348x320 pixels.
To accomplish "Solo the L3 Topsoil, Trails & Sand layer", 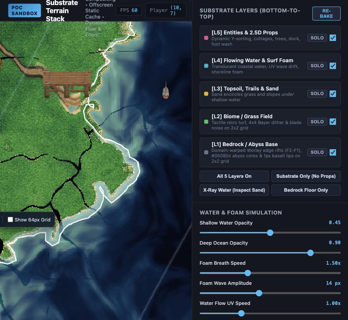I will (x=317, y=94).
